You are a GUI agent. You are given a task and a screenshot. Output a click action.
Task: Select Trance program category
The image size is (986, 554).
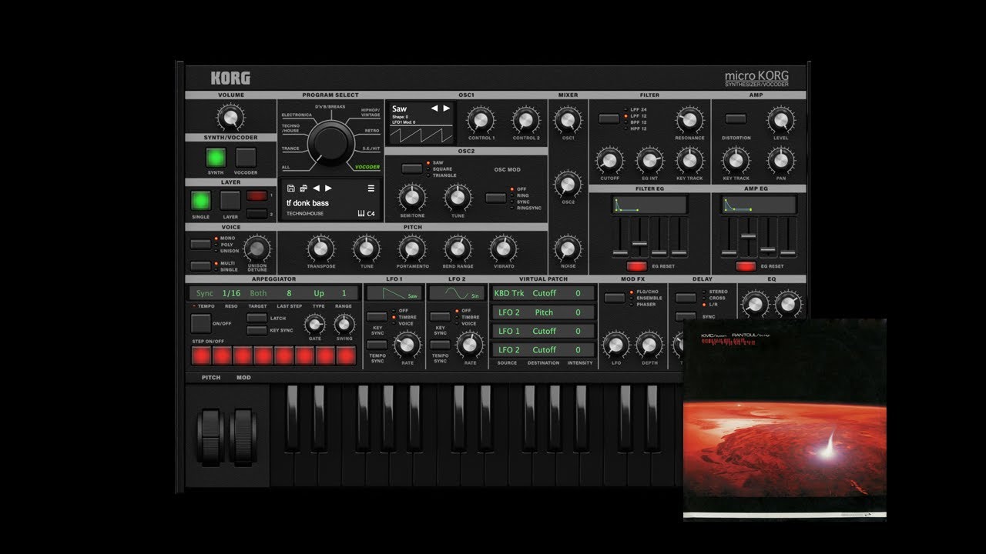click(x=290, y=149)
